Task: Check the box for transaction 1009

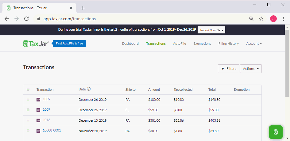Action: (28, 100)
